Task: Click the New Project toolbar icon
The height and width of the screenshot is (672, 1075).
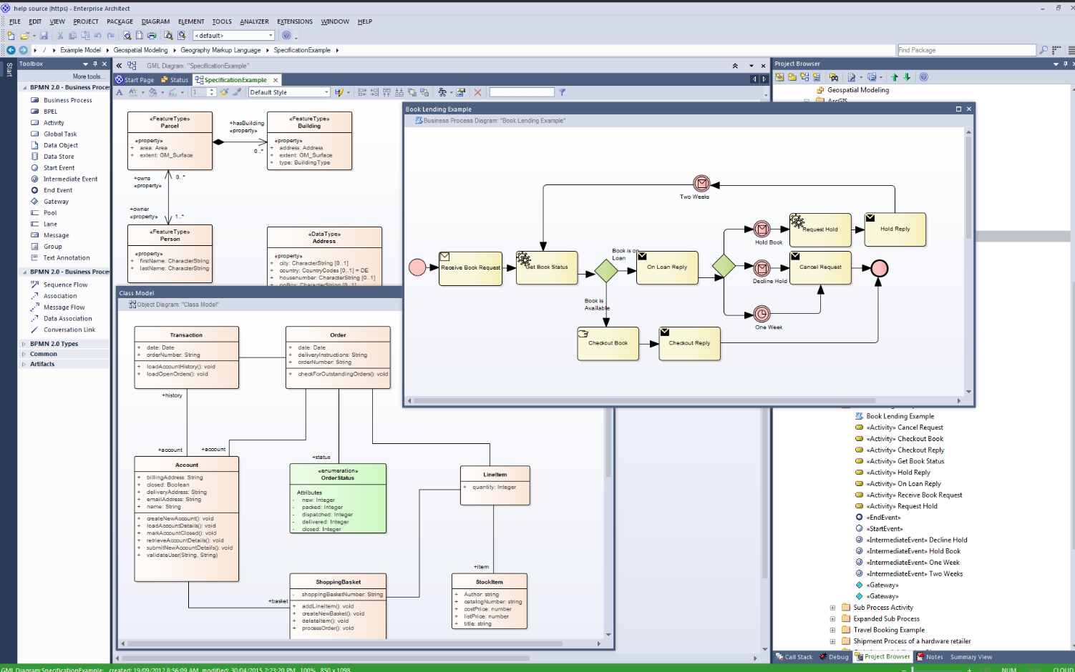Action: pos(11,35)
